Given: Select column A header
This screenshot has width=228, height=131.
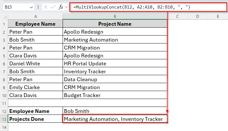Looking at the screenshot, I should point(35,16).
